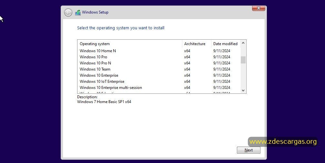Click x64 cell in Windows 10 Team row
This screenshot has width=325, height=163.
(x=187, y=69)
